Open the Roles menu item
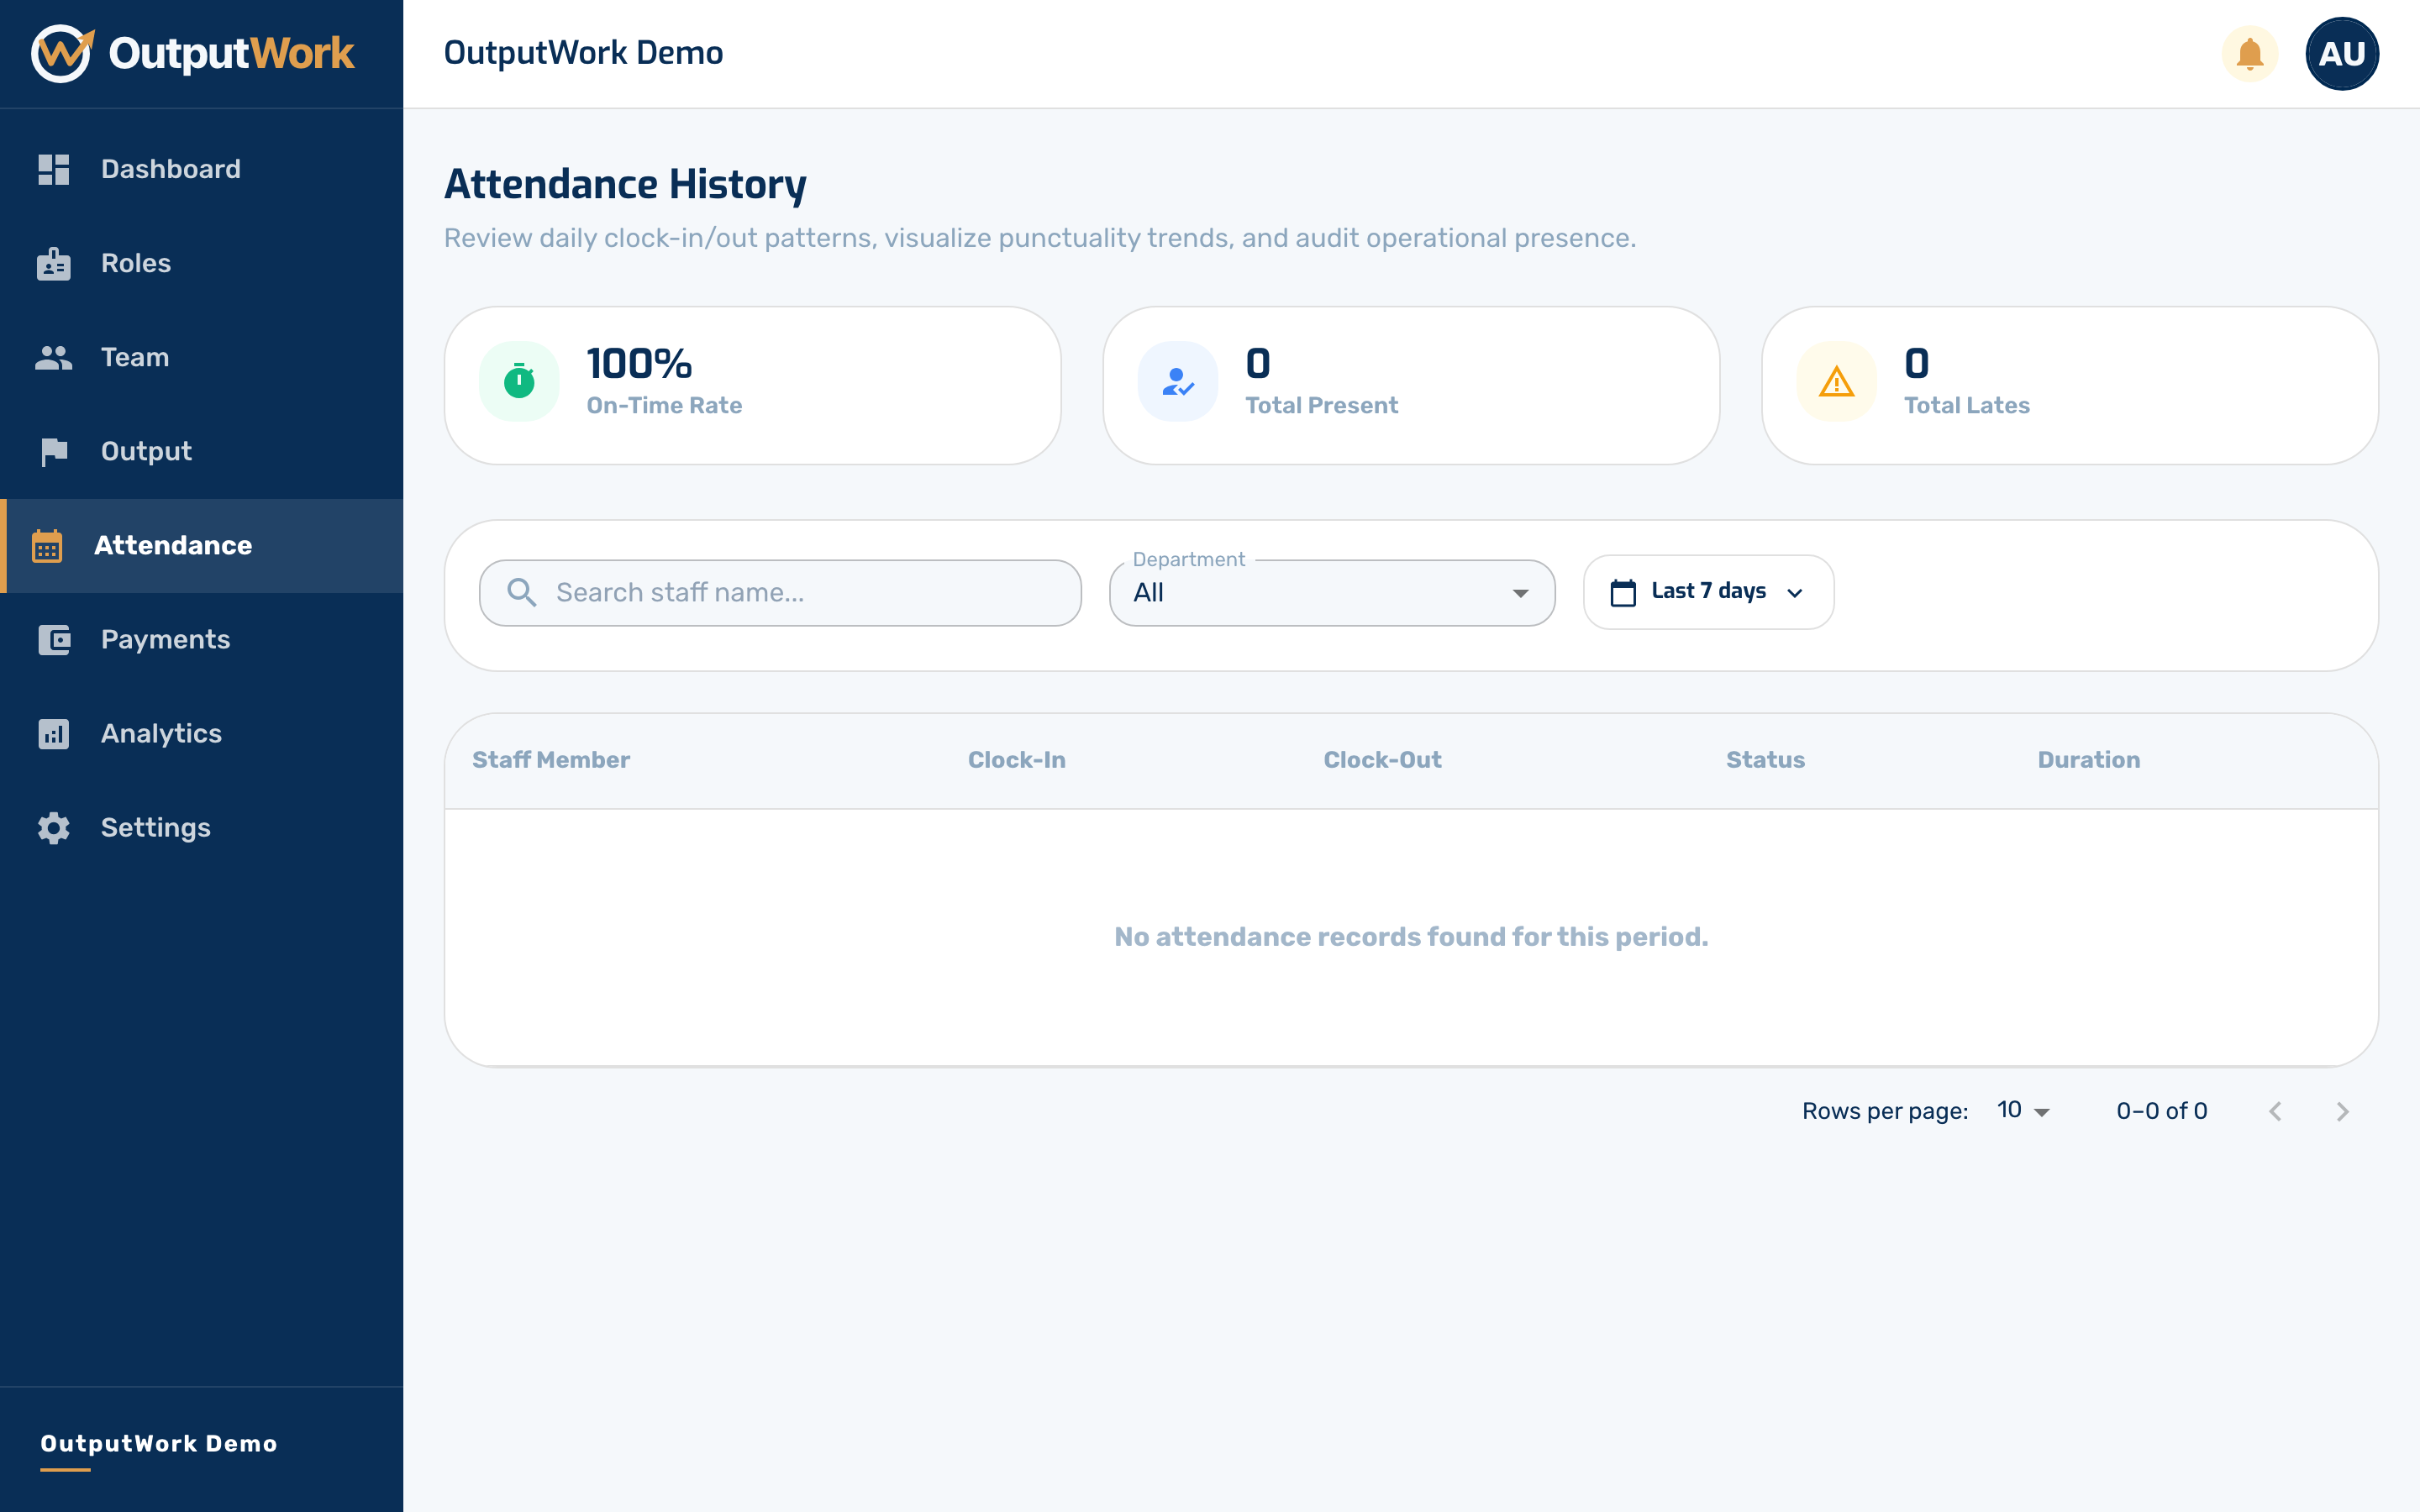The image size is (2420, 1512). pyautogui.click(x=201, y=263)
